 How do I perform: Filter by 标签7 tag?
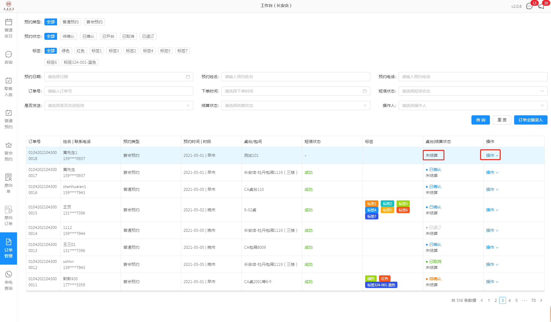(182, 51)
